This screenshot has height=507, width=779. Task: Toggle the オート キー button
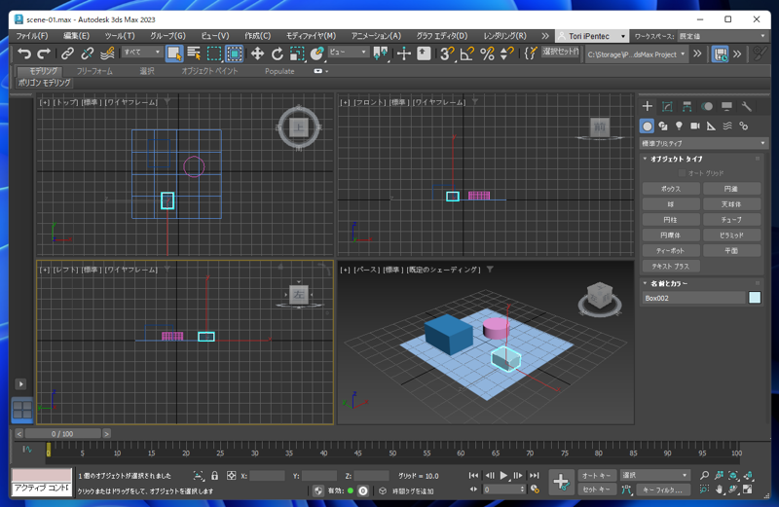(x=597, y=475)
